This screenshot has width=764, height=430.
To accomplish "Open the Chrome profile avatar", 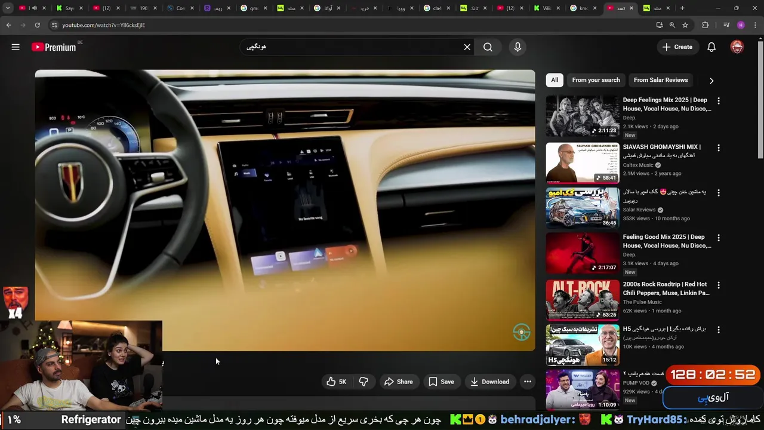I will point(741,25).
